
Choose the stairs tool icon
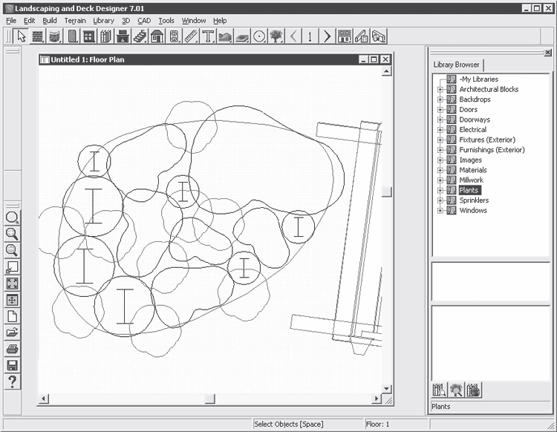(140, 36)
